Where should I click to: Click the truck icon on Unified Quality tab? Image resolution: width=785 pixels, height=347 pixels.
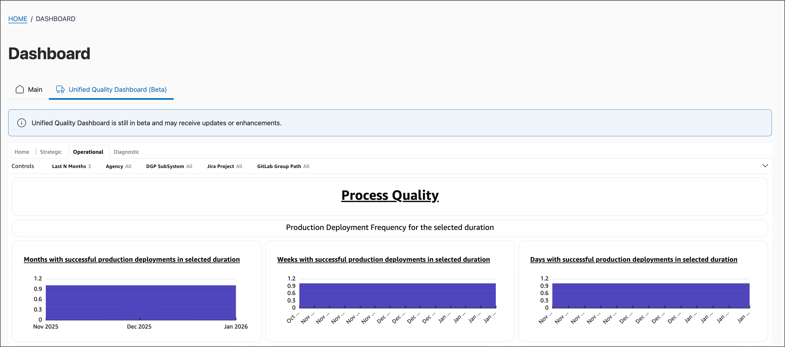click(x=60, y=90)
